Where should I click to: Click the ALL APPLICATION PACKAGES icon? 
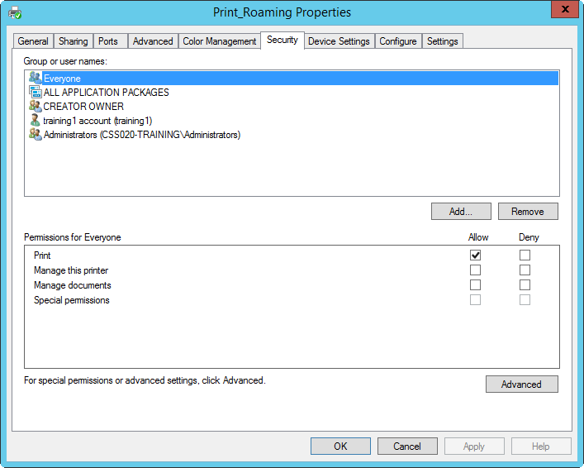[x=35, y=92]
